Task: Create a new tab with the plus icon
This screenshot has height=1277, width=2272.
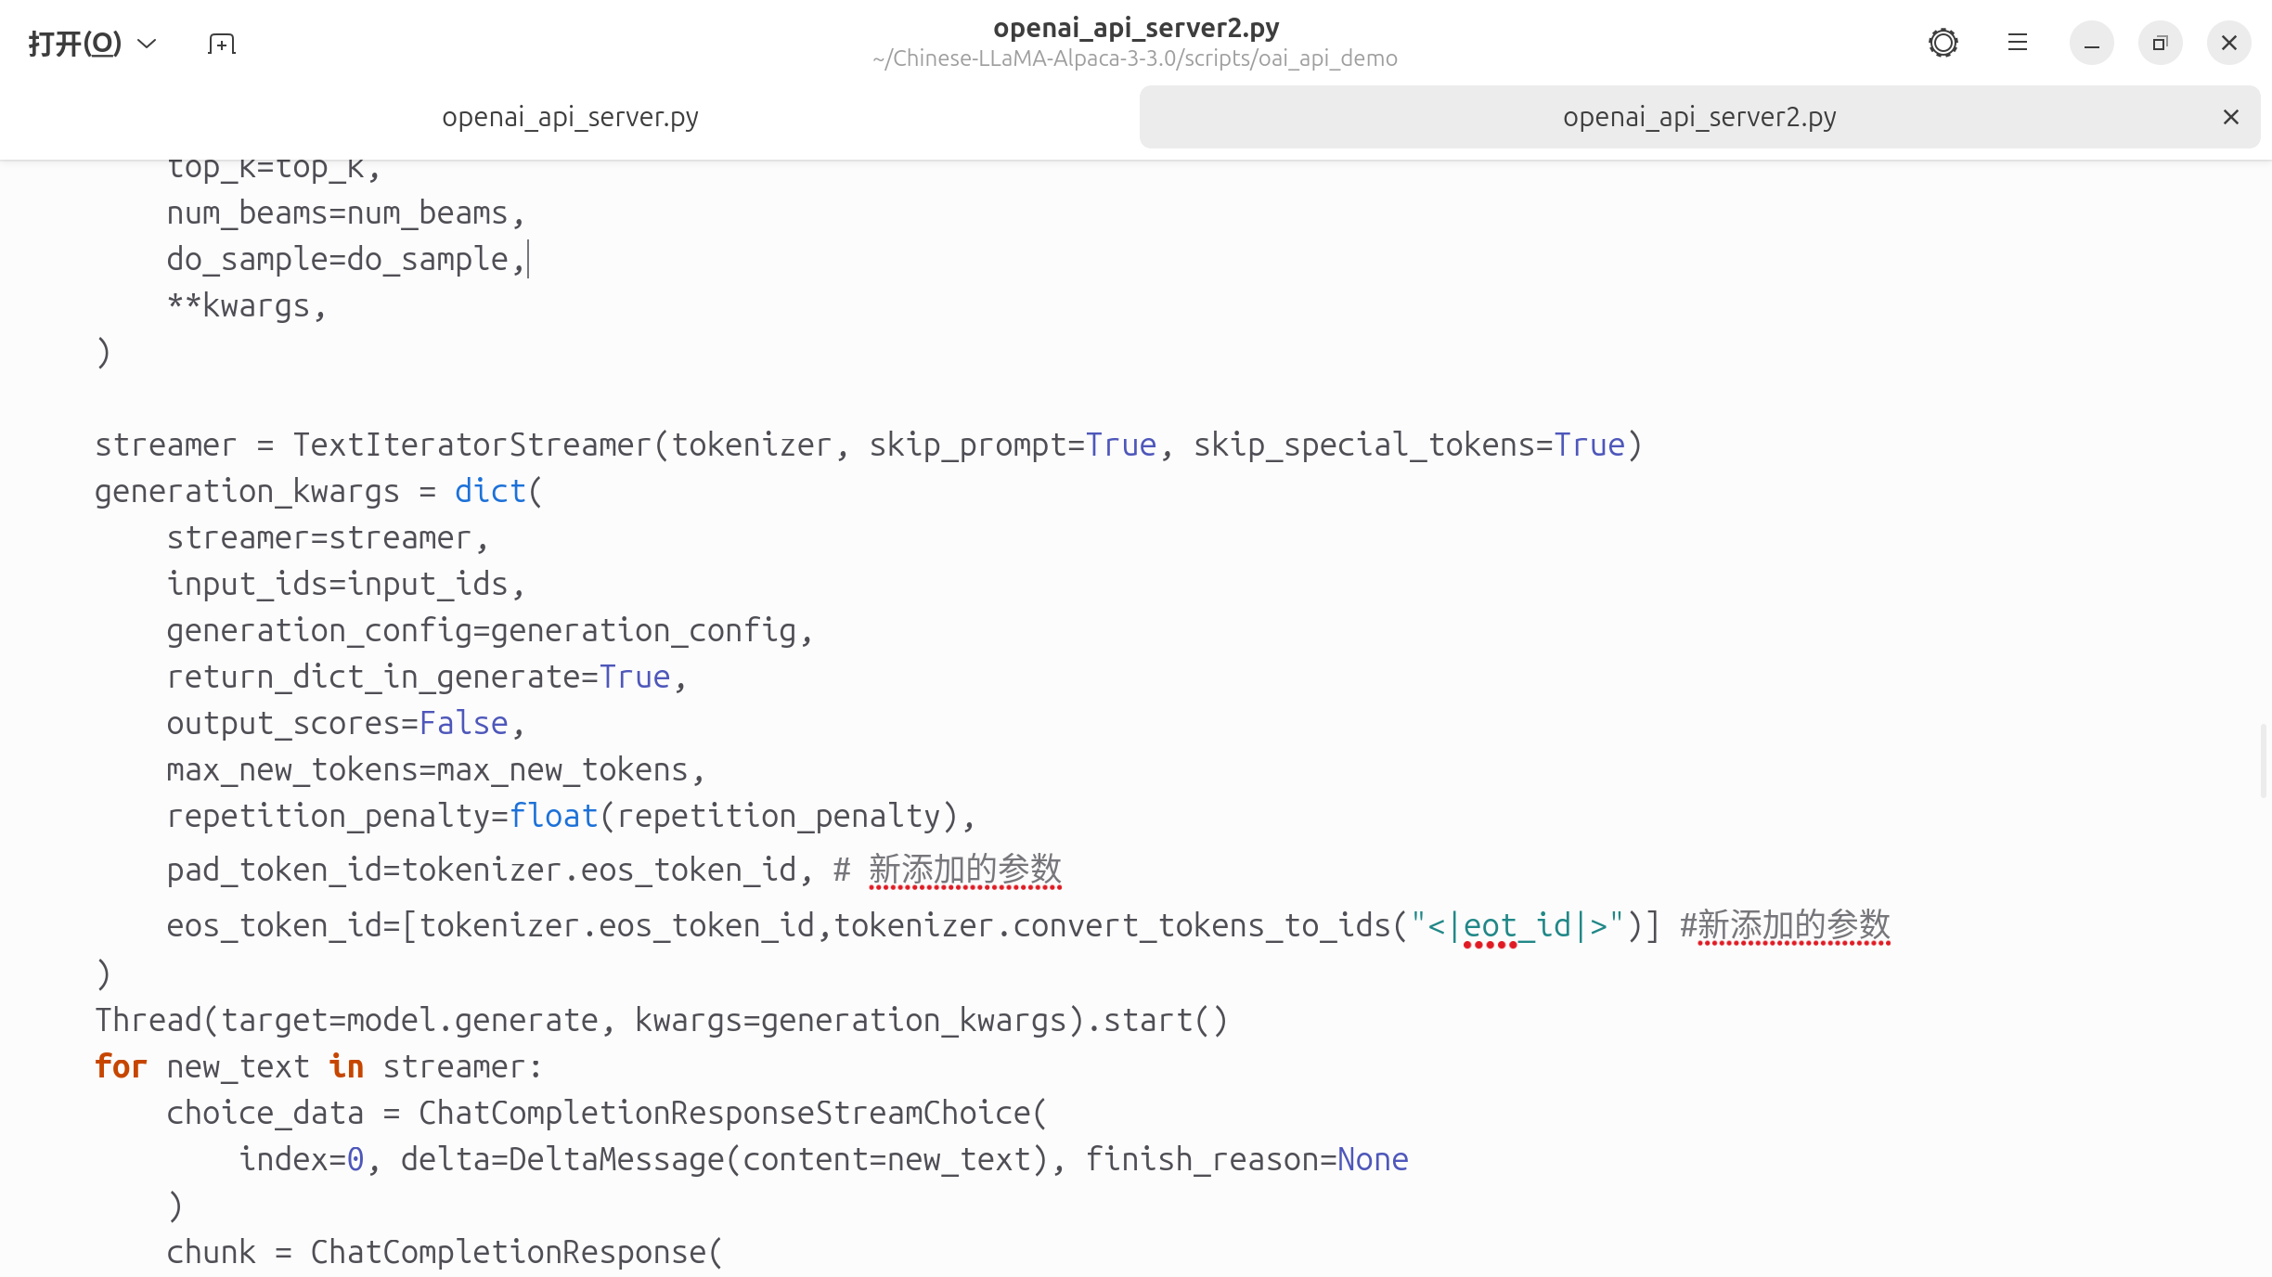Action: point(222,44)
